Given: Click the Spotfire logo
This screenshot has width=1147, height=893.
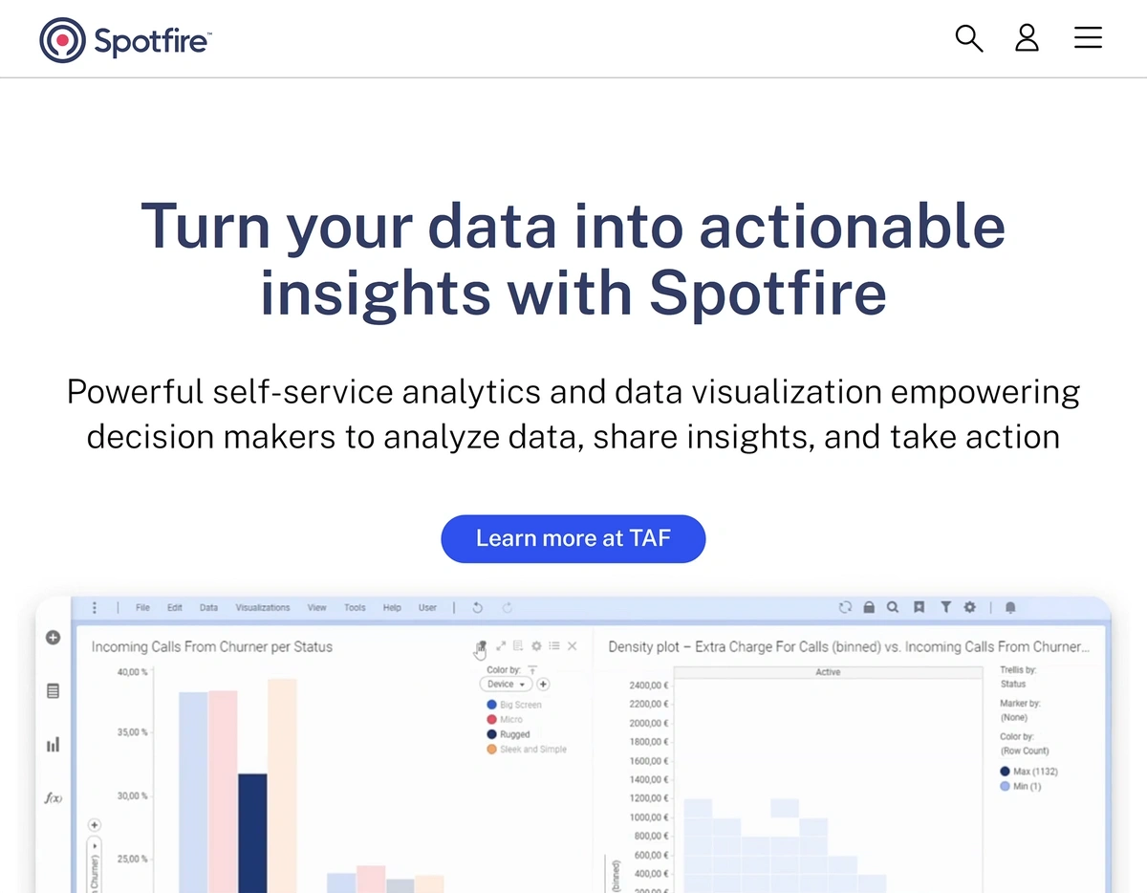Looking at the screenshot, I should (125, 40).
